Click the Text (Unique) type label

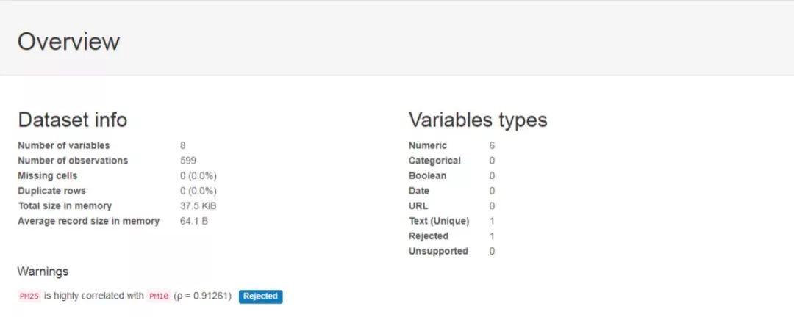438,221
